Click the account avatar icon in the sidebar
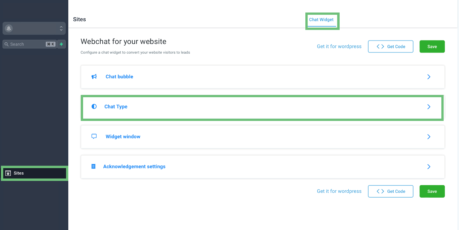 click(9, 28)
